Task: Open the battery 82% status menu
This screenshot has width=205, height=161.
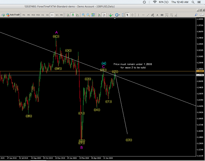Action: tap(164, 2)
